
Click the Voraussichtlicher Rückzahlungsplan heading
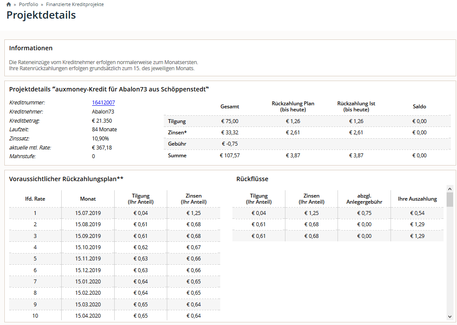66,179
